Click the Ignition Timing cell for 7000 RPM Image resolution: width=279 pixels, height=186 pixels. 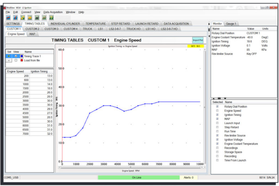(x=41, y=134)
